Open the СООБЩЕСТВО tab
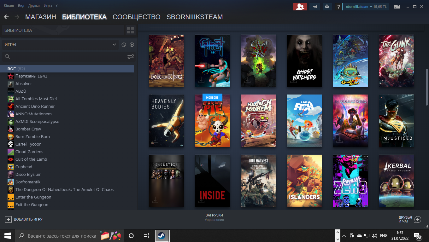 (x=136, y=17)
